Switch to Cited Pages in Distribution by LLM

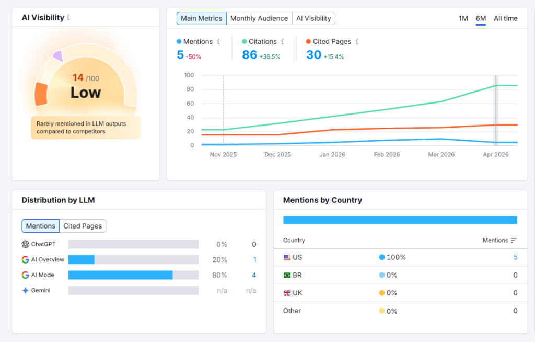83,226
